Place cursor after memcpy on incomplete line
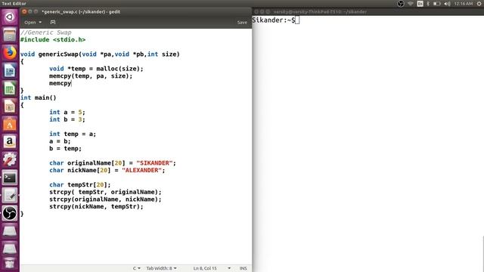The width and height of the screenshot is (484, 272). (72, 83)
